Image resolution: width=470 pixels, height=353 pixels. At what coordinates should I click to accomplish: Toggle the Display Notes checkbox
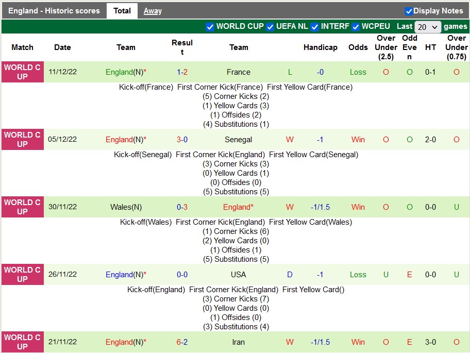(409, 11)
